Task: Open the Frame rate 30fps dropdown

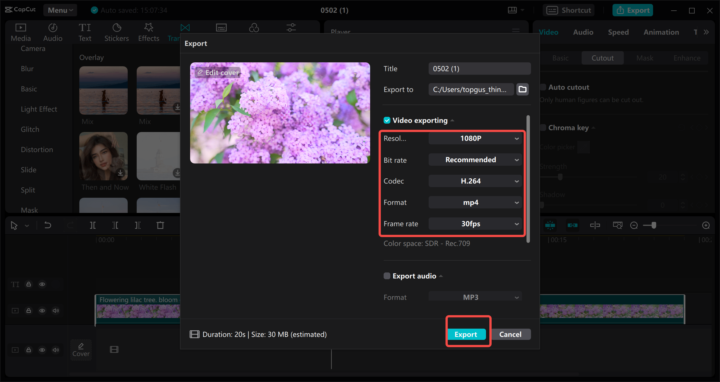Action: tap(475, 224)
